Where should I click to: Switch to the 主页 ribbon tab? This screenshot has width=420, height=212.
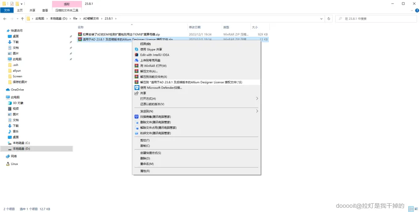click(x=20, y=10)
